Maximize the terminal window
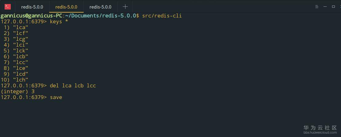The image size is (341, 137). [333, 6]
